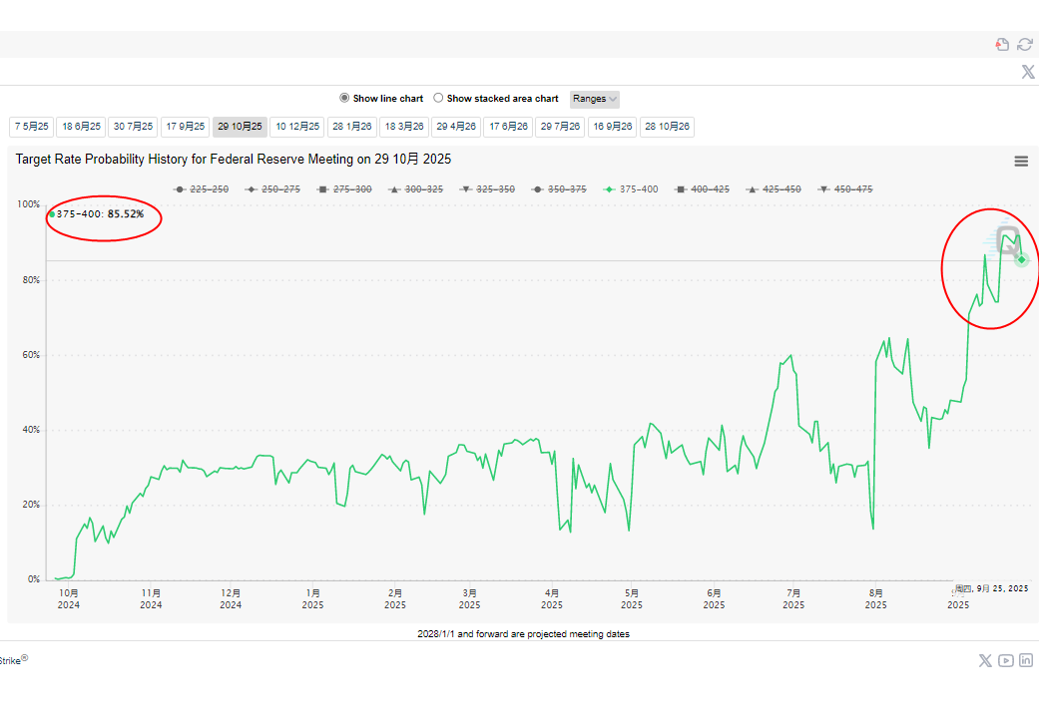Click the X share icon below the toolbar
Viewport: 1039px width, 724px height.
(1028, 72)
